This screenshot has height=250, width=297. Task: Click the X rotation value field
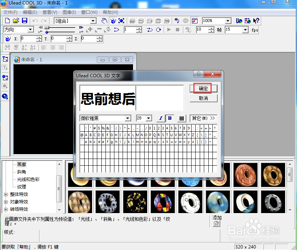click(x=28, y=39)
